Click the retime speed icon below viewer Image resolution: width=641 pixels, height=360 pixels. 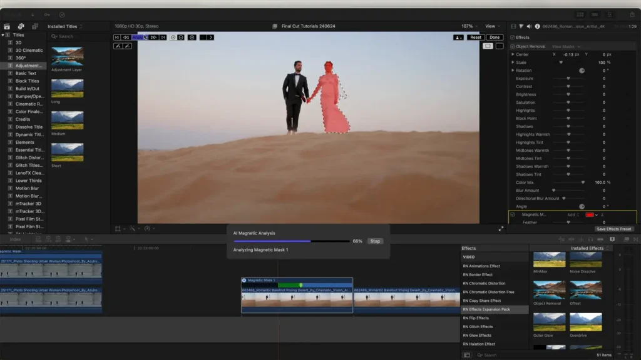147,229
